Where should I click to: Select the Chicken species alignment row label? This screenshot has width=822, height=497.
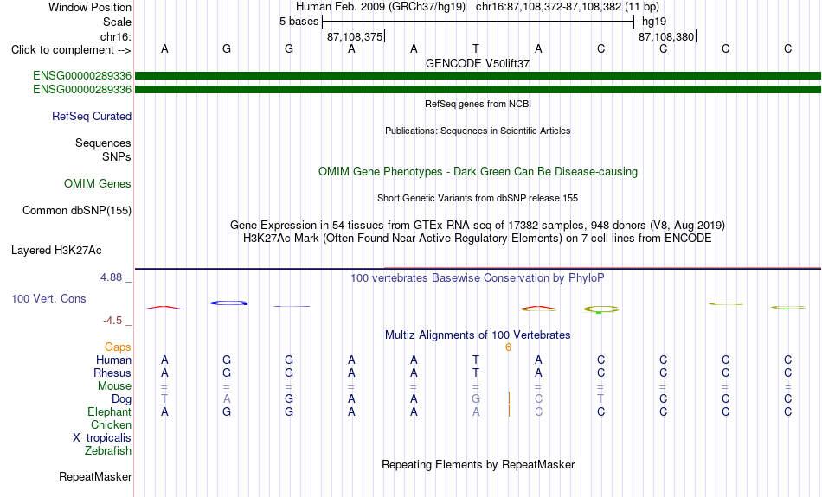(111, 424)
